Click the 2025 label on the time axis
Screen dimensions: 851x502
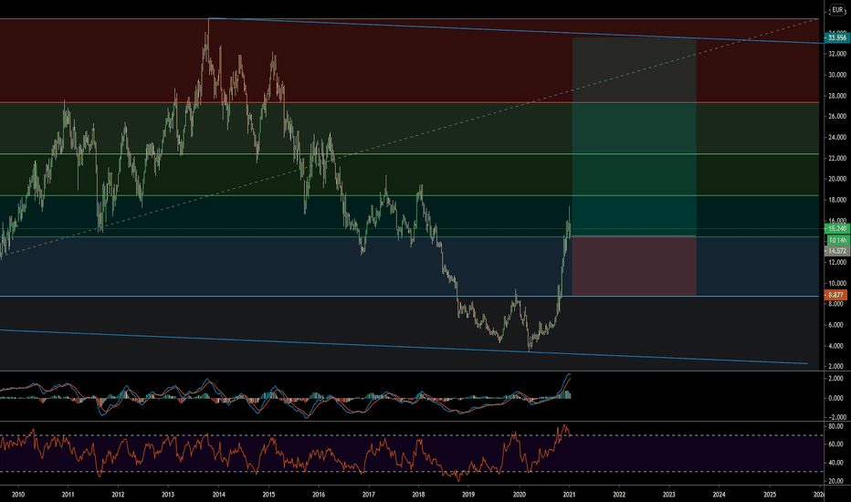pos(770,495)
